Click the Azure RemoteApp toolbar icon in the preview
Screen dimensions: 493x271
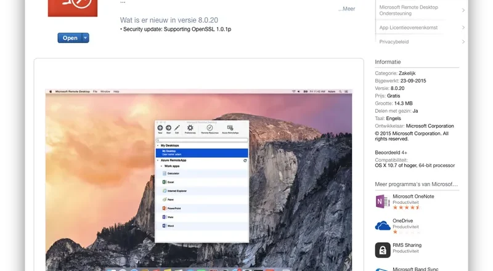tap(230, 128)
